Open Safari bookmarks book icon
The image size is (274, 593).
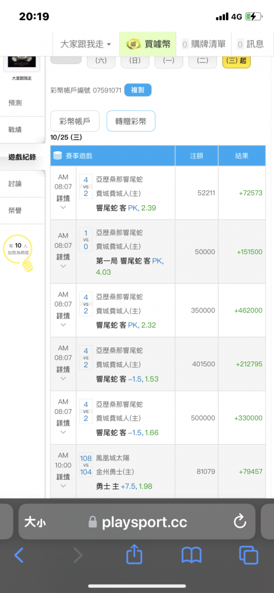coord(192,555)
